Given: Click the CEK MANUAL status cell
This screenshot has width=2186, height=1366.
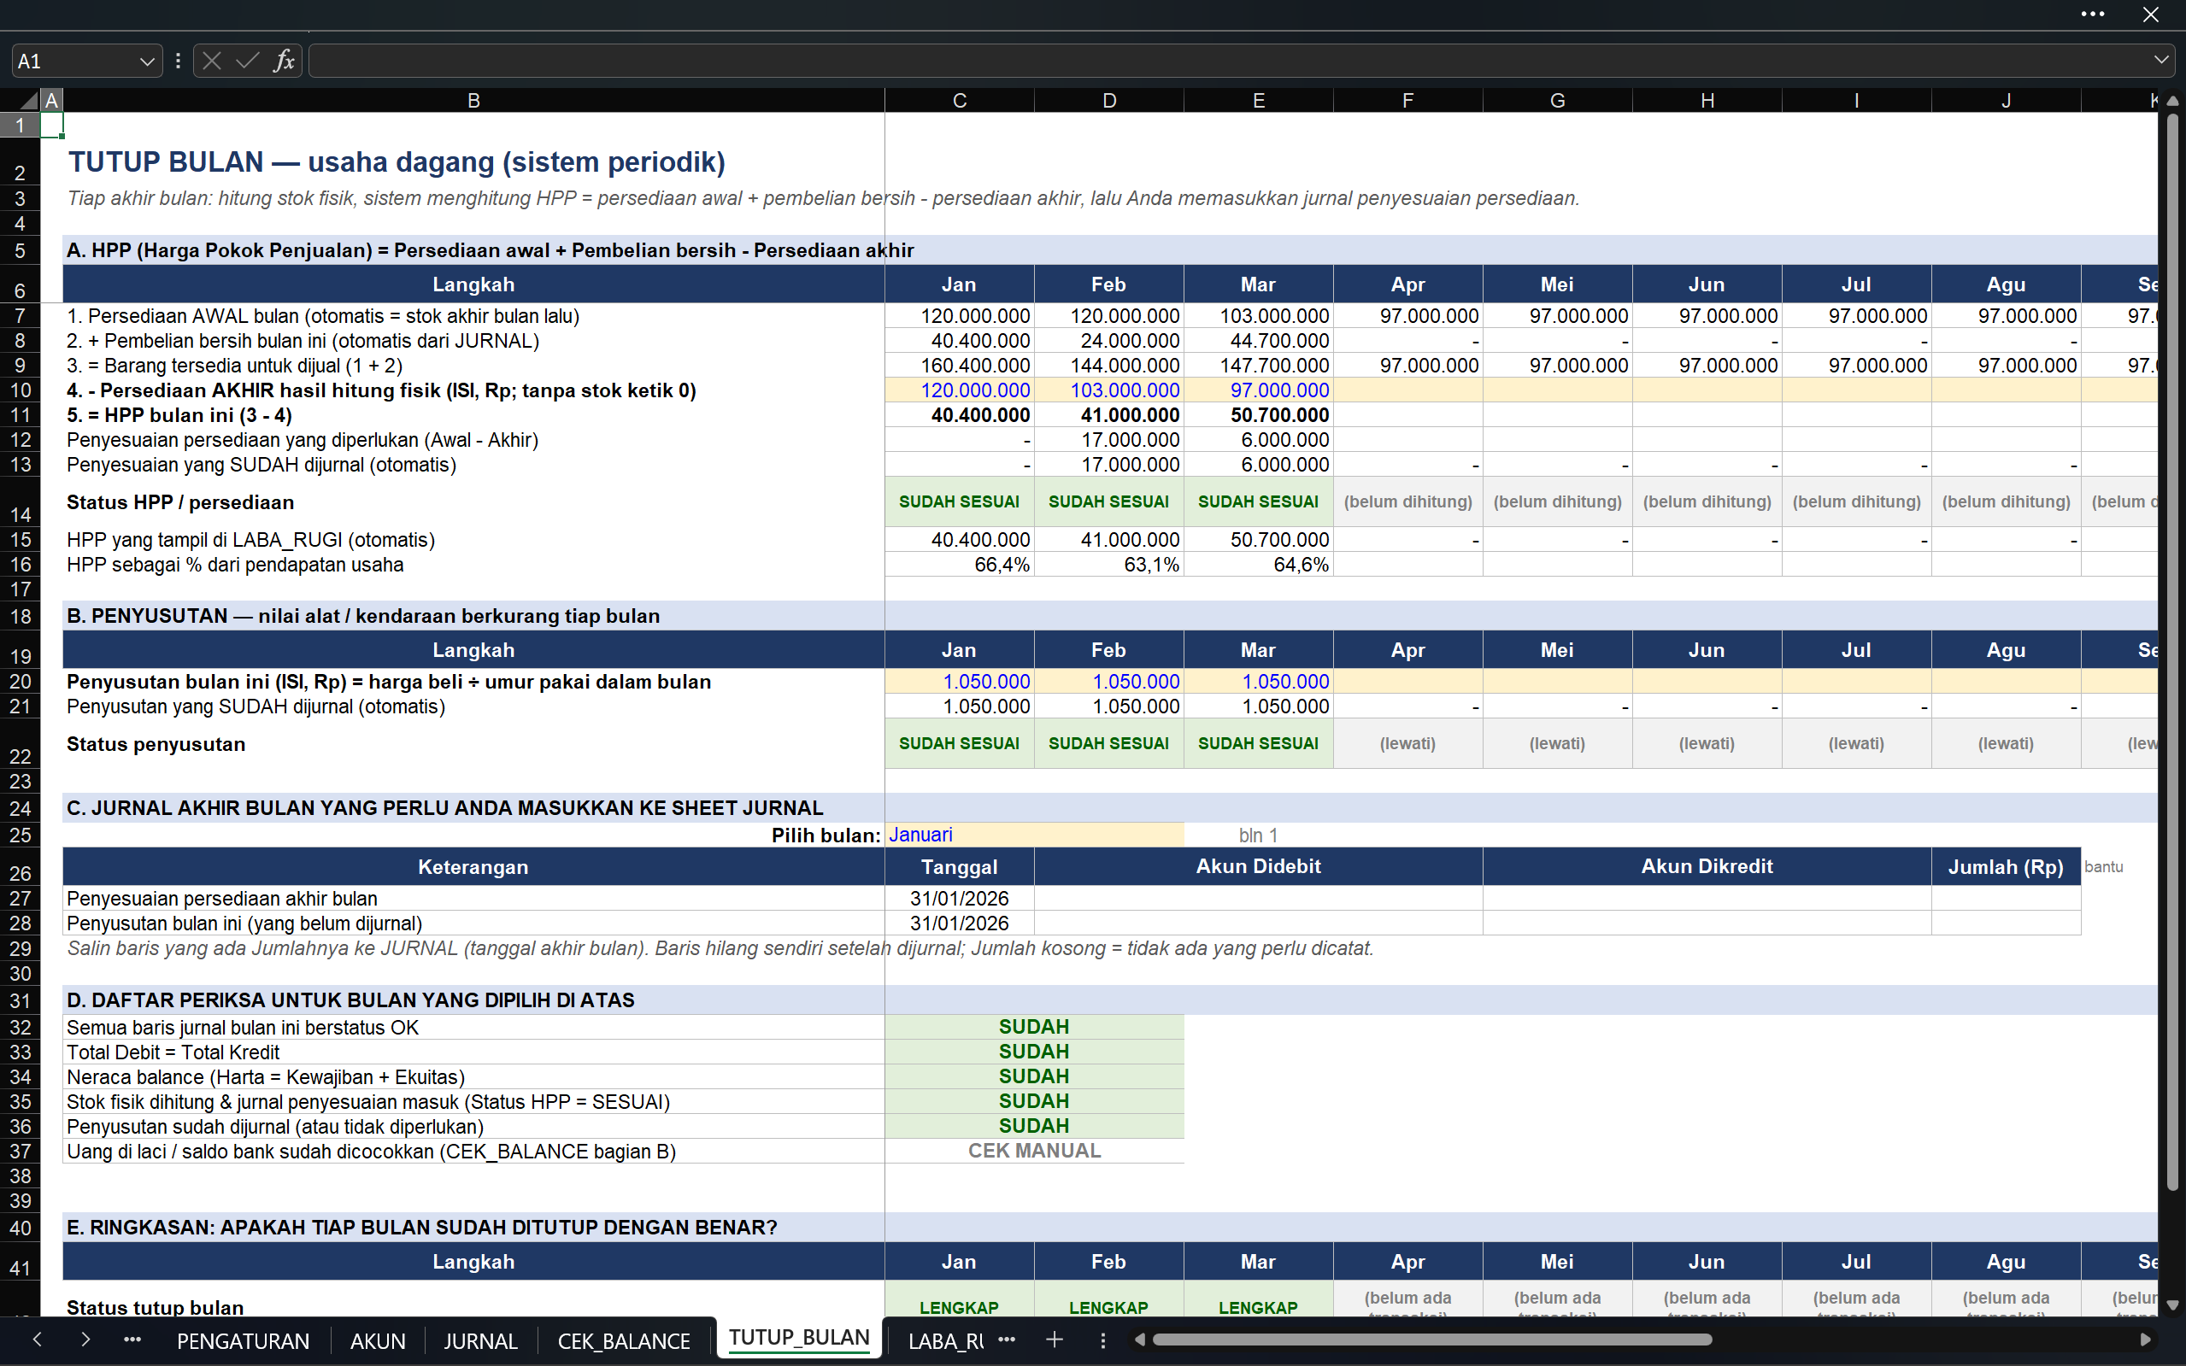Looking at the screenshot, I should click(x=1034, y=1151).
